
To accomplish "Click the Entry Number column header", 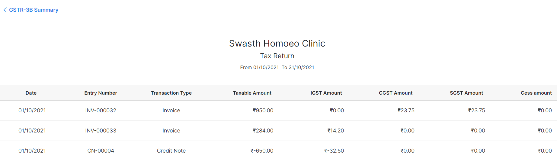I will tap(101, 93).
